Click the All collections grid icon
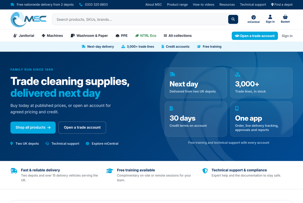Image resolution: width=303 pixels, height=203 pixels. tap(165, 35)
